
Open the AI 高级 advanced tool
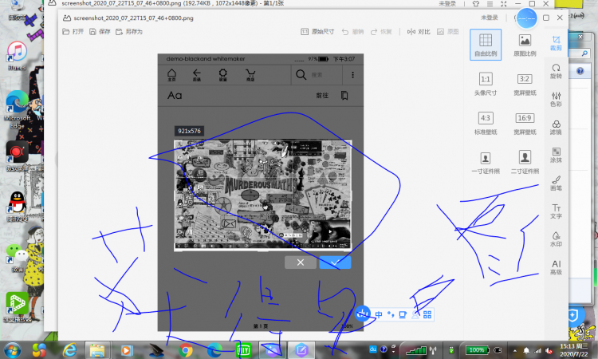tap(556, 267)
